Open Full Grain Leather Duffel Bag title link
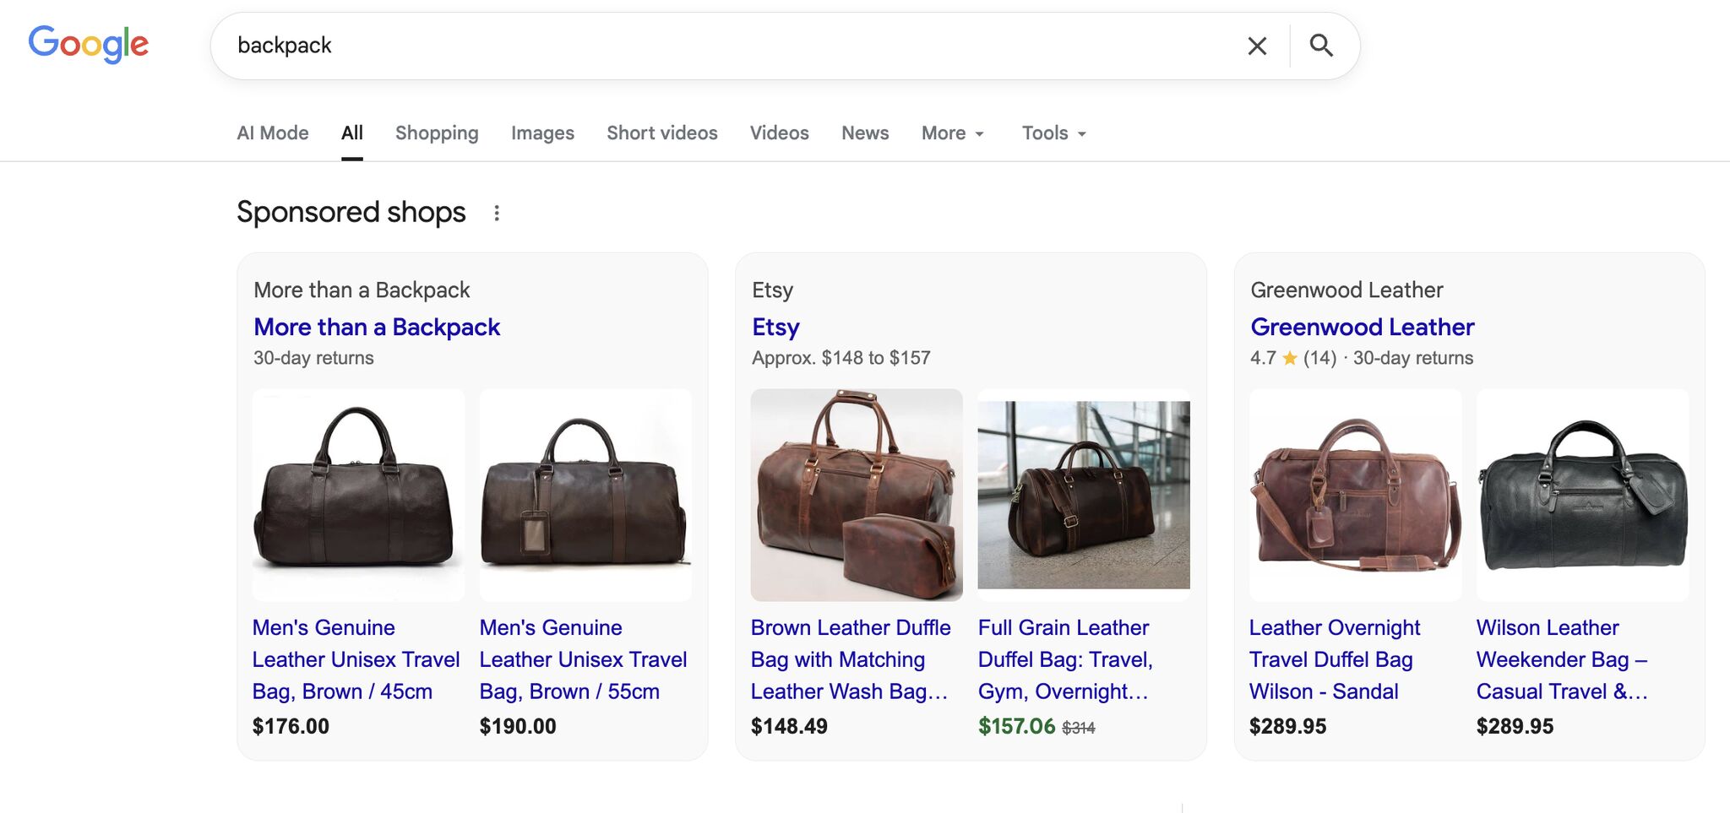1730x813 pixels. click(1065, 659)
